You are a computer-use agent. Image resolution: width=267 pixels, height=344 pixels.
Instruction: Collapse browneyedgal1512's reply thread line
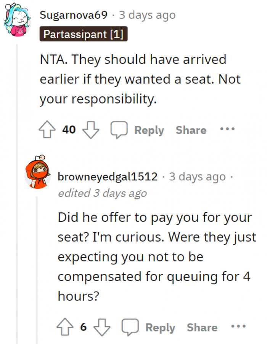(x=37, y=266)
